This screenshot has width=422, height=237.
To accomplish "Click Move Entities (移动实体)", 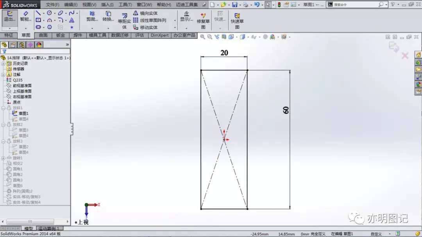I will [146, 27].
